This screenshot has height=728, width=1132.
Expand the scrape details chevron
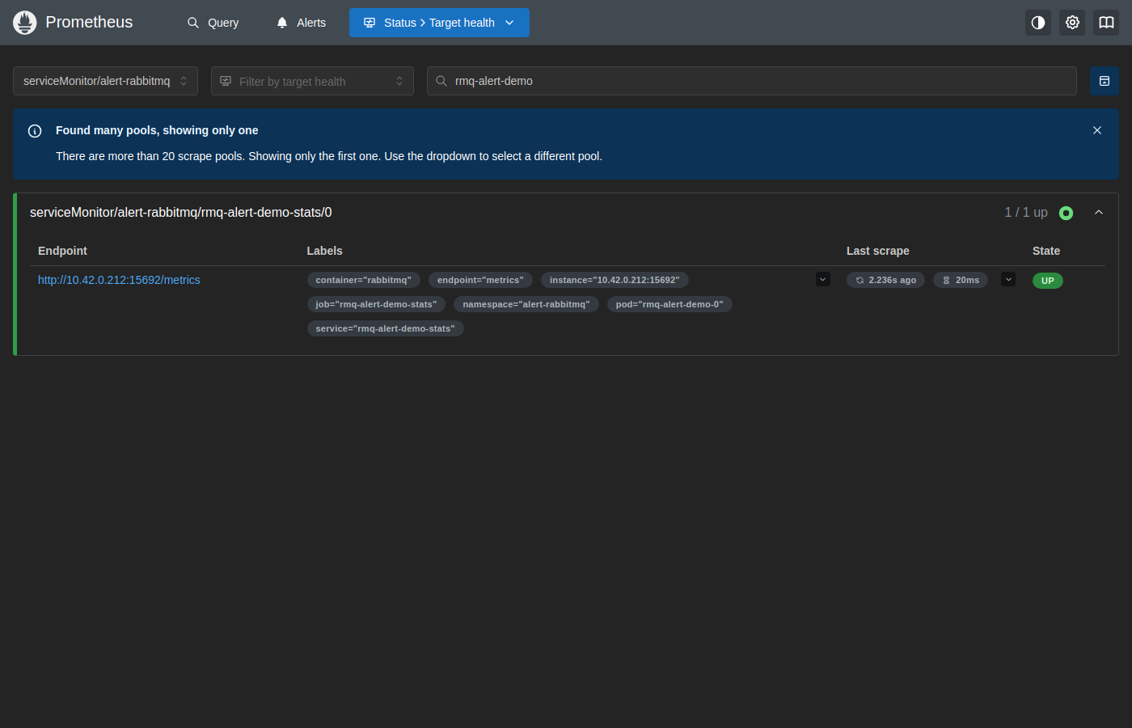click(1008, 280)
